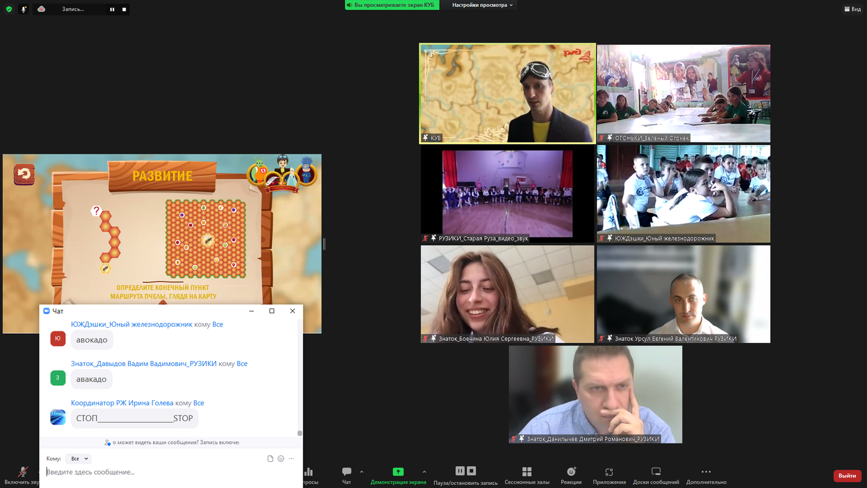Click the chat message input field

[167, 472]
